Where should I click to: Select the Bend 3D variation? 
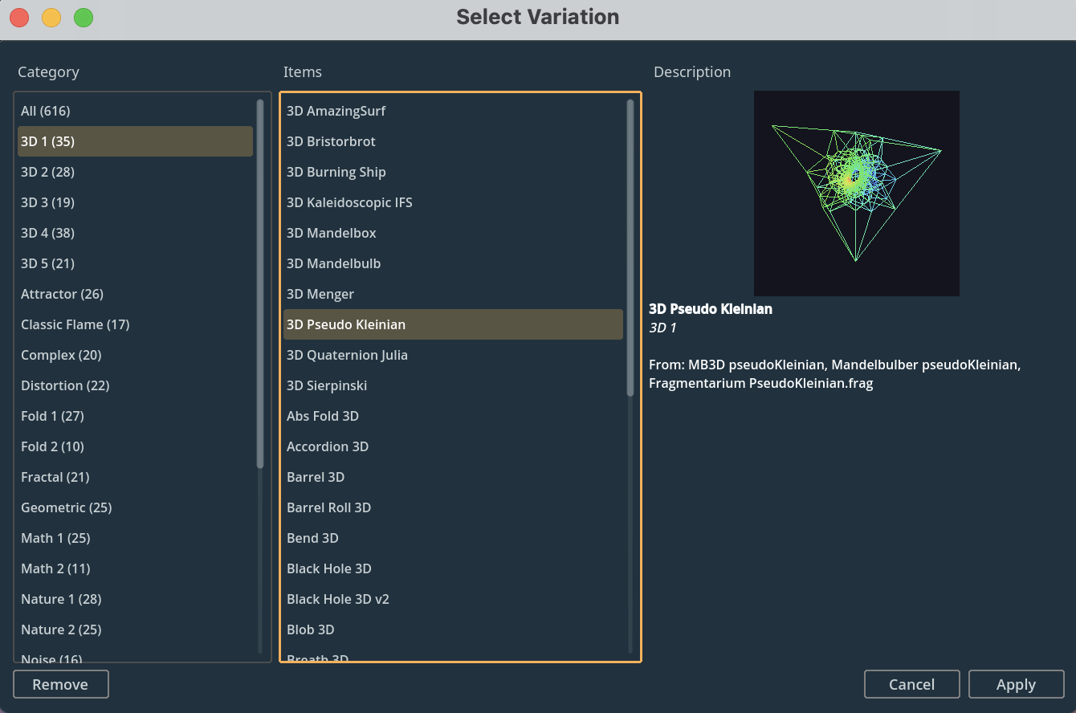453,538
